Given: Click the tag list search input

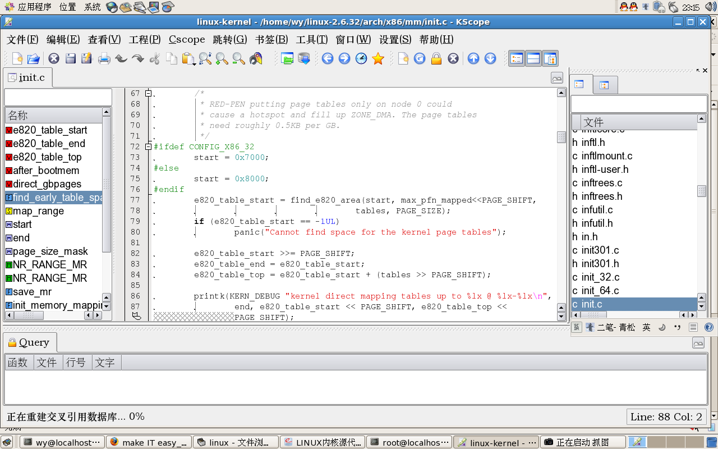Looking at the screenshot, I should pyautogui.click(x=58, y=97).
